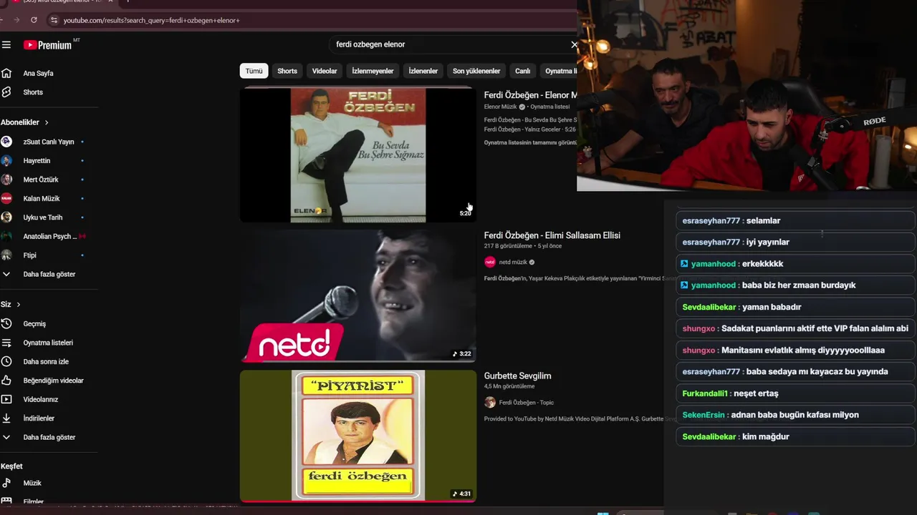
Task: Open the Elenor Müzik channel link
Action: (501, 107)
